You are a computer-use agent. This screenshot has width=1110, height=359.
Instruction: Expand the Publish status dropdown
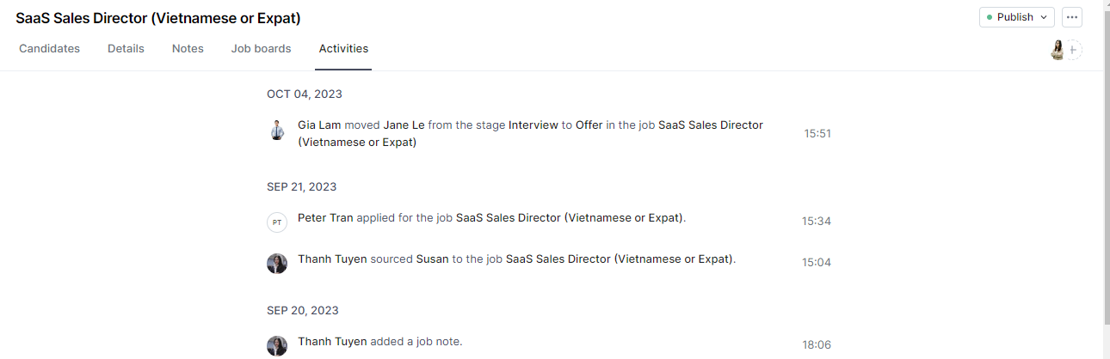point(1016,17)
